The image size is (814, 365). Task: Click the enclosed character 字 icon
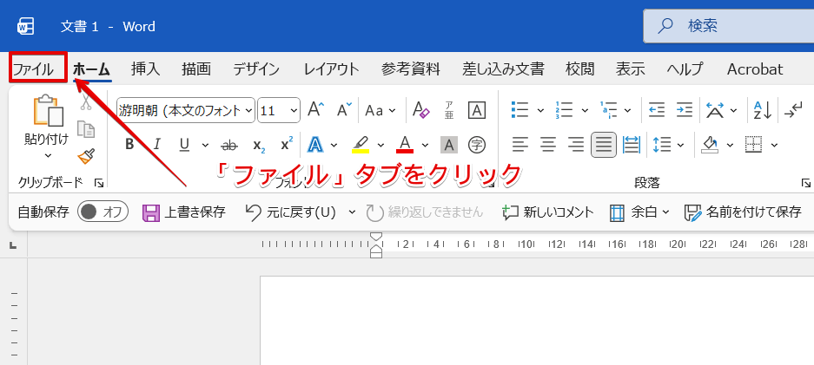(477, 145)
